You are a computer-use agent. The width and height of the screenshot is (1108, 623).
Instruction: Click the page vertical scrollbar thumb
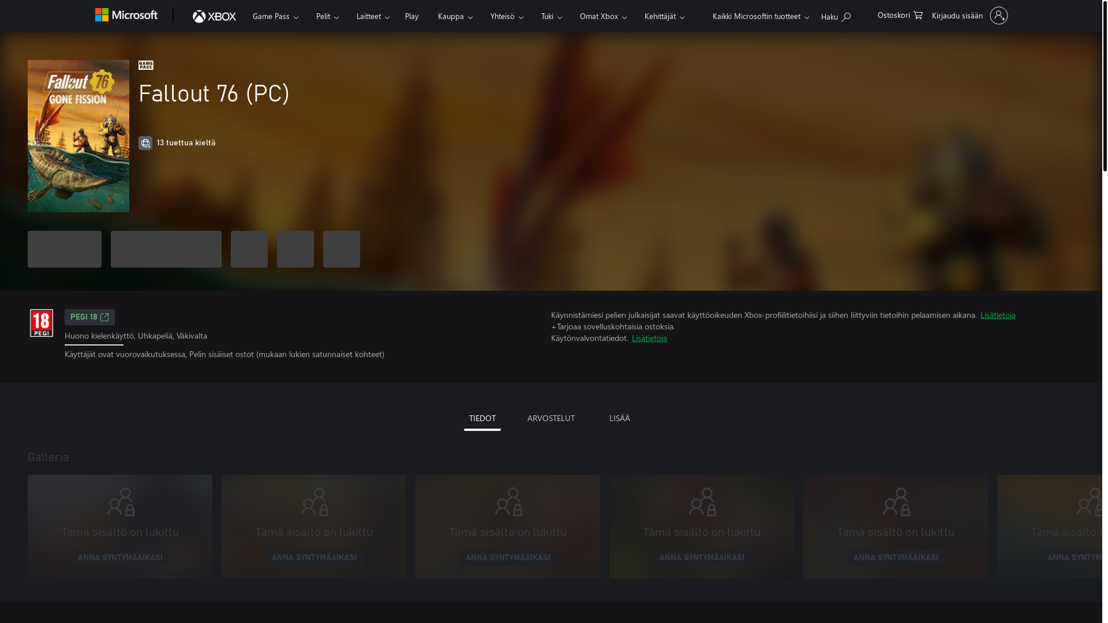(1105, 85)
